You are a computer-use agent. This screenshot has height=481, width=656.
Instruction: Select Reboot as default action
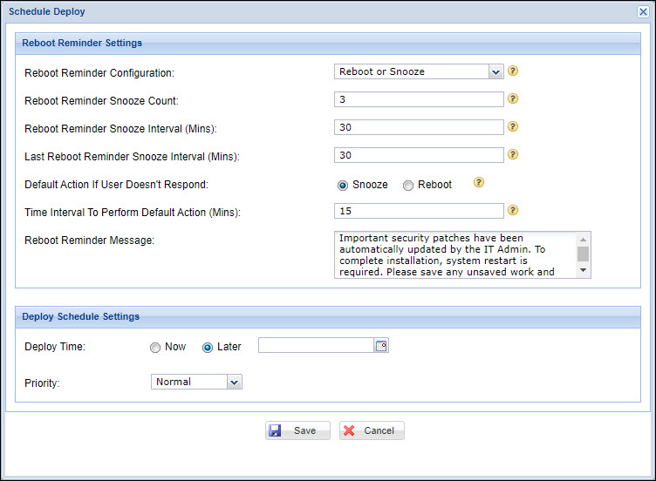click(x=408, y=185)
